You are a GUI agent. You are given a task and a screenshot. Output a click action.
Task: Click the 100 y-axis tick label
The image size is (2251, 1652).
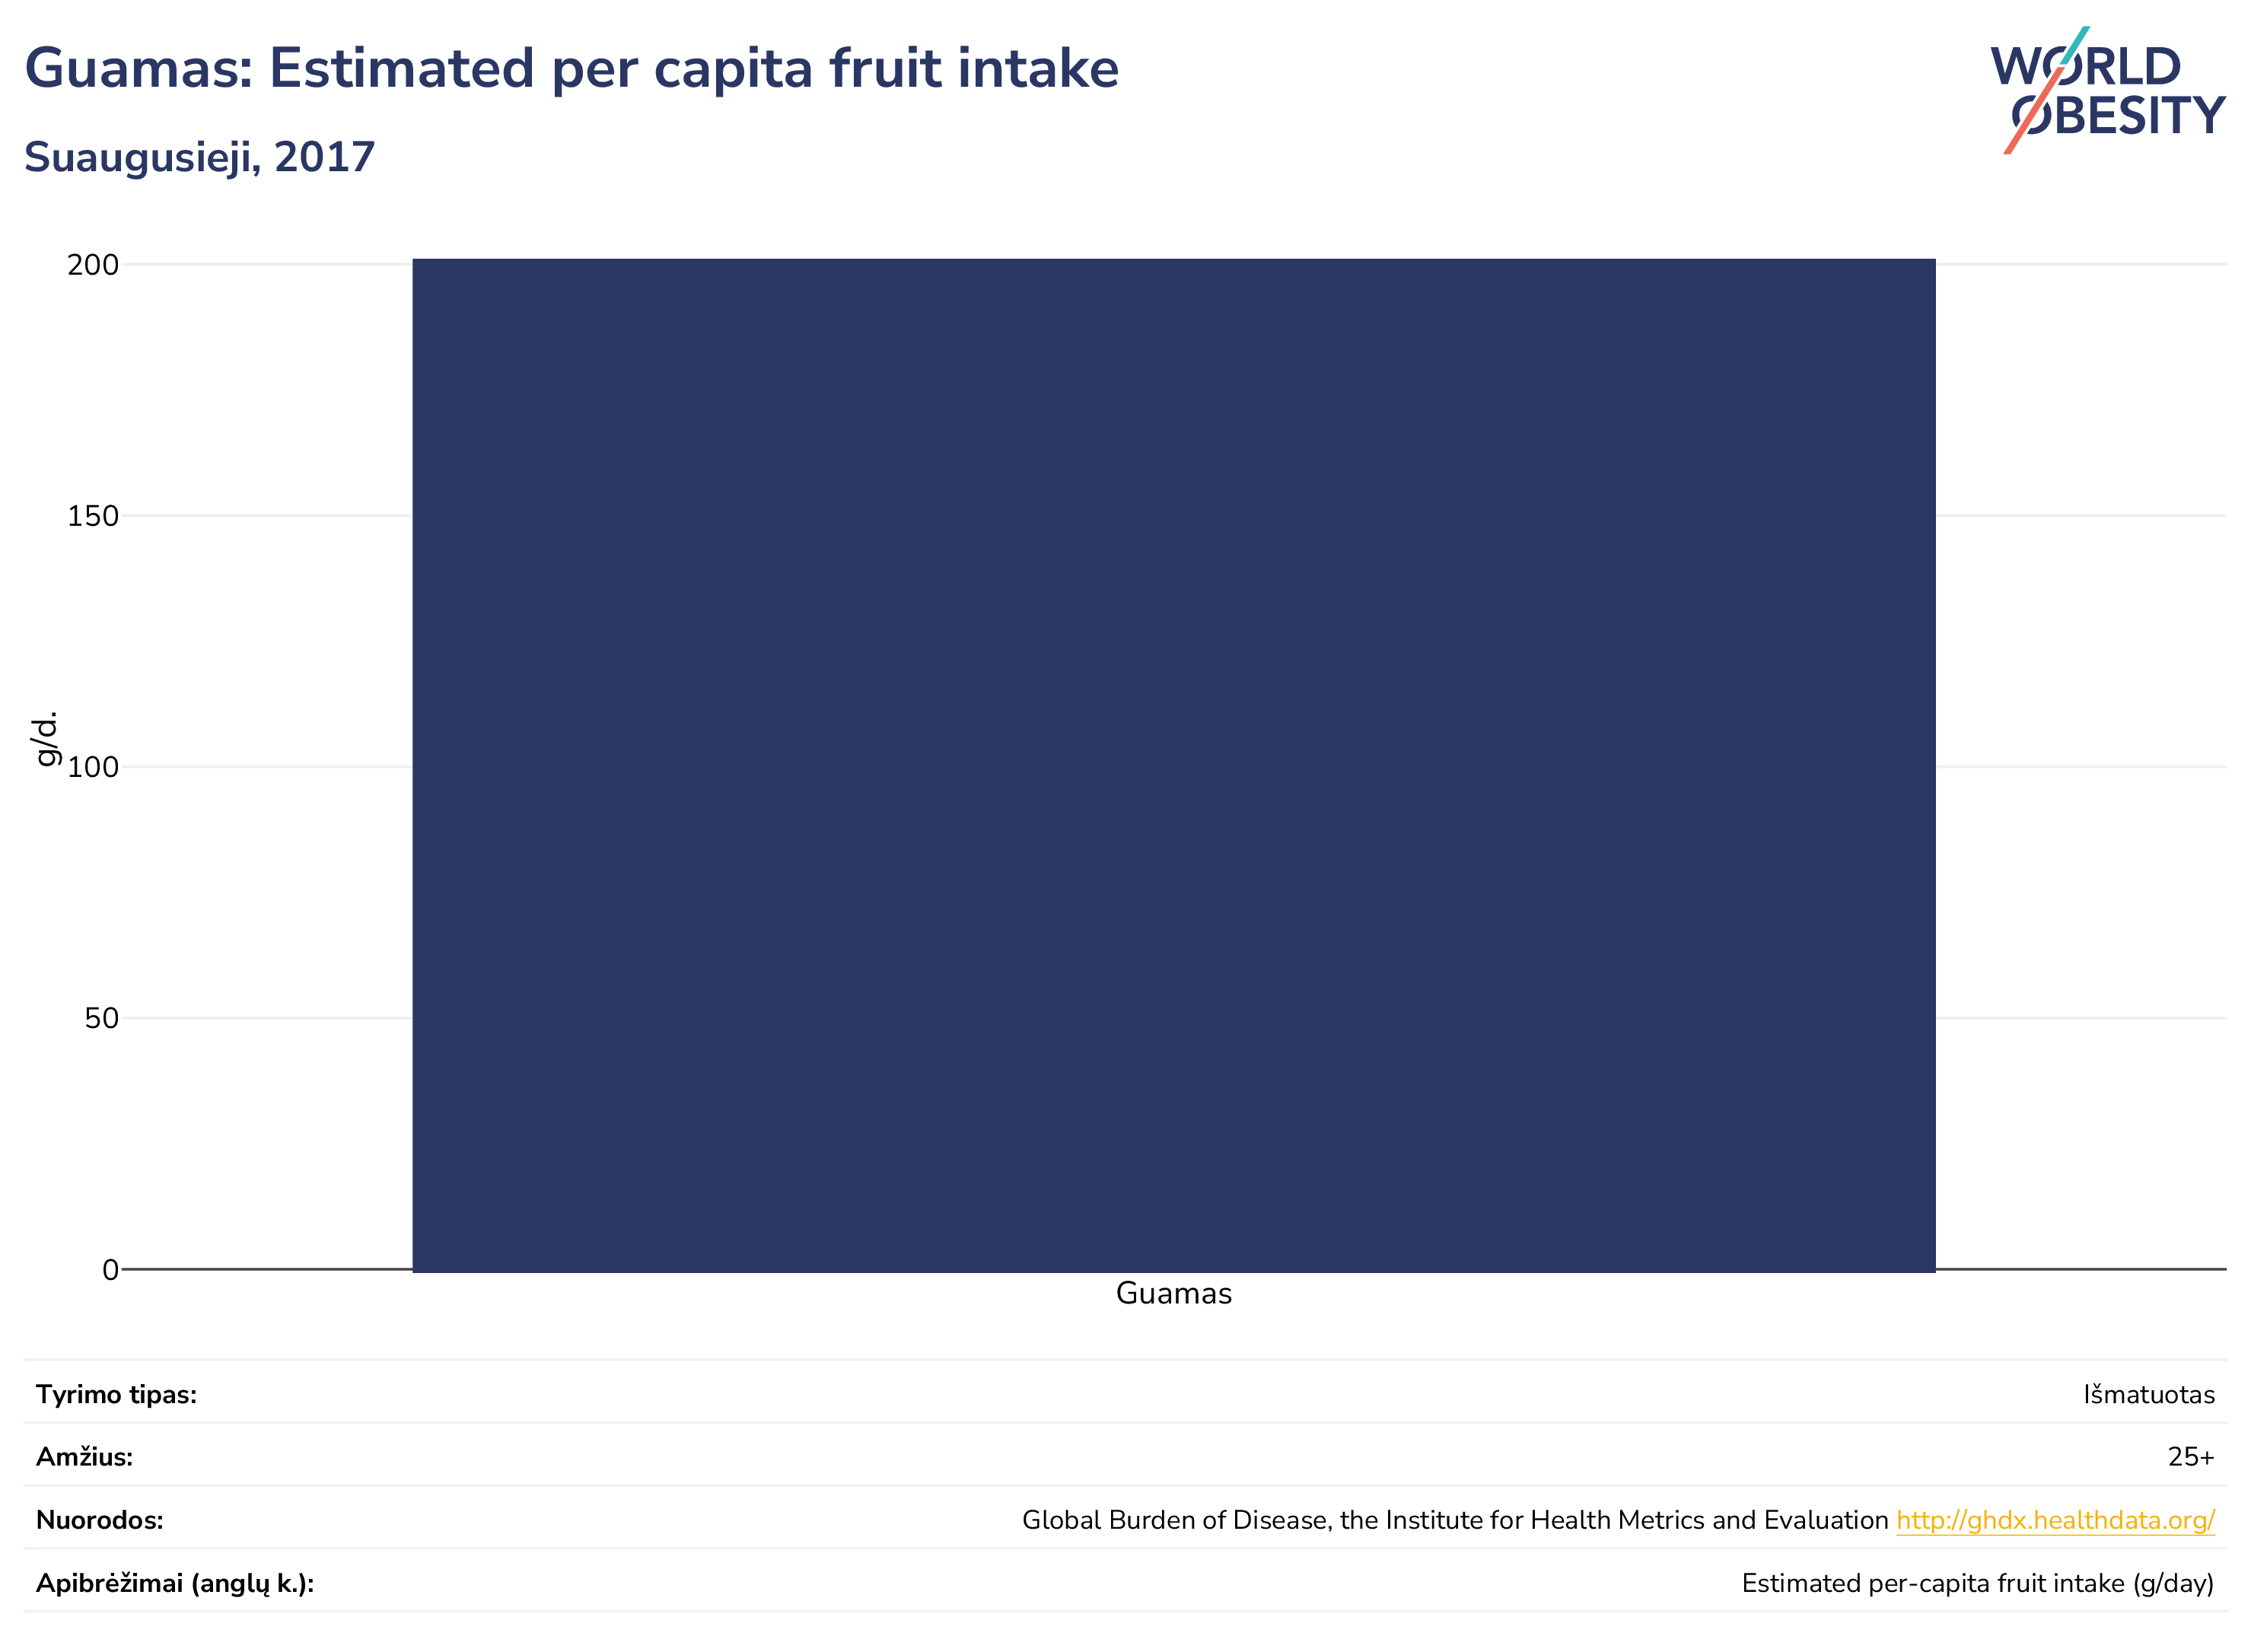(x=92, y=767)
